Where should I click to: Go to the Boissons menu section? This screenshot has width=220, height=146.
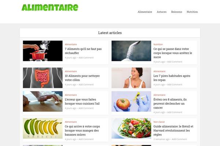tap(176, 12)
